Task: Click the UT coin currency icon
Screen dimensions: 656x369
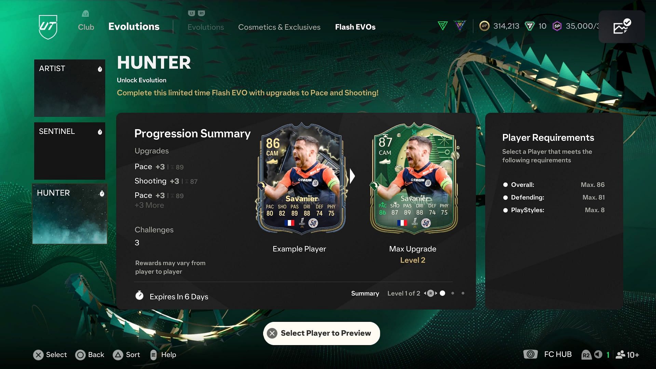Action: pyautogui.click(x=485, y=26)
